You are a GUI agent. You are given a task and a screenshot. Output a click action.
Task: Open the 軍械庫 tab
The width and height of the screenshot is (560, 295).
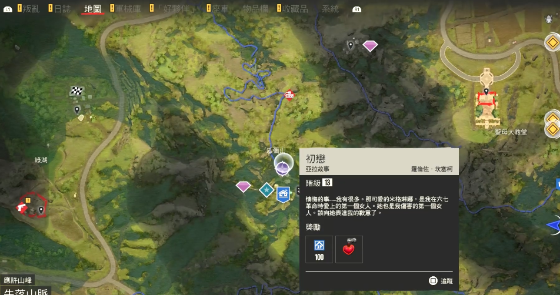pyautogui.click(x=125, y=9)
